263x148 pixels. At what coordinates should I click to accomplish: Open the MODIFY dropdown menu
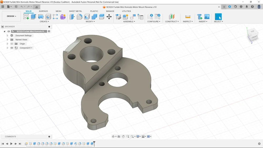point(90,22)
